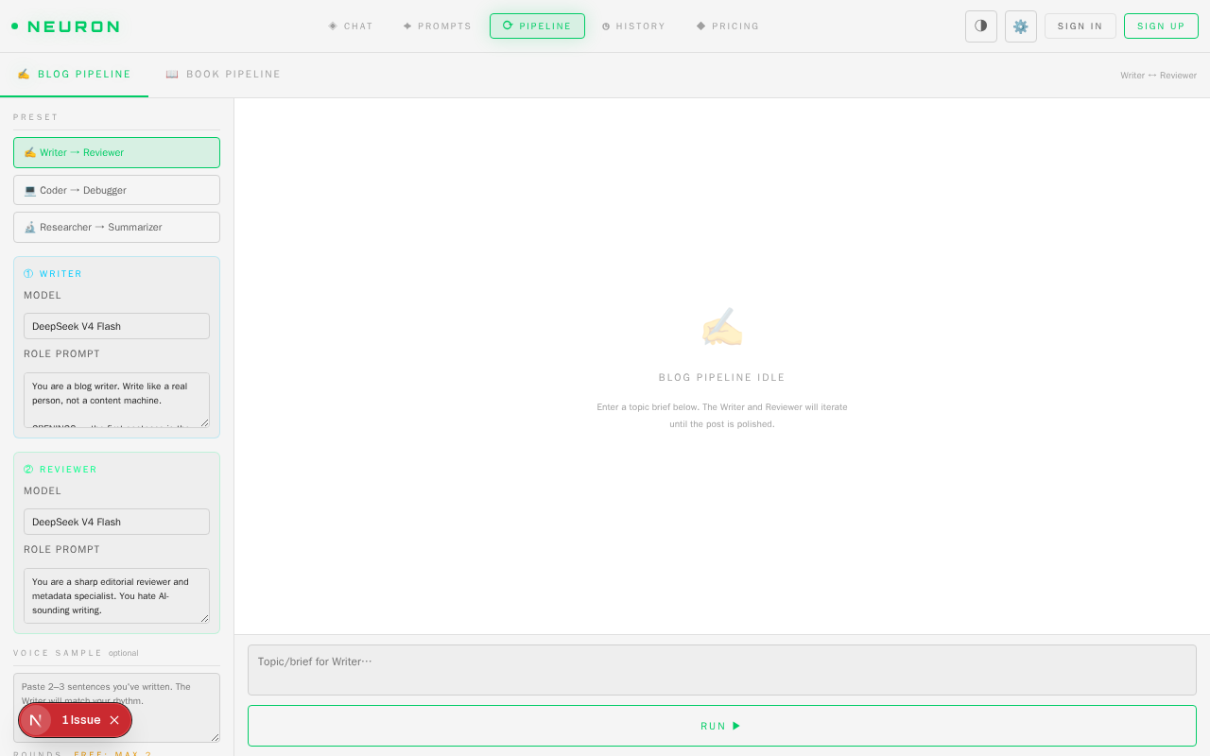The width and height of the screenshot is (1210, 756).
Task: Click the "VOICE SAMPLE" label
Action: tap(58, 653)
